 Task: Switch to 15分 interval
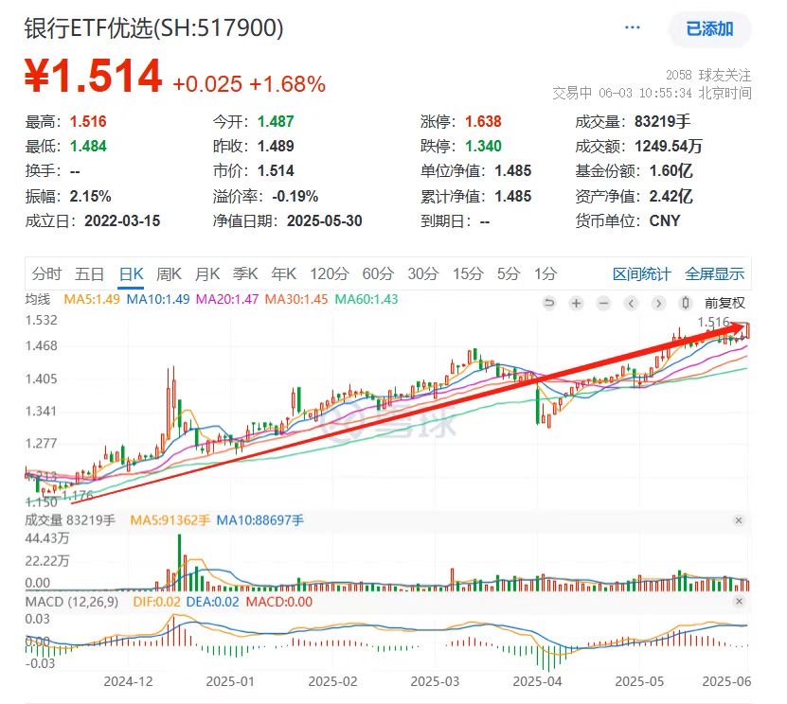(468, 273)
